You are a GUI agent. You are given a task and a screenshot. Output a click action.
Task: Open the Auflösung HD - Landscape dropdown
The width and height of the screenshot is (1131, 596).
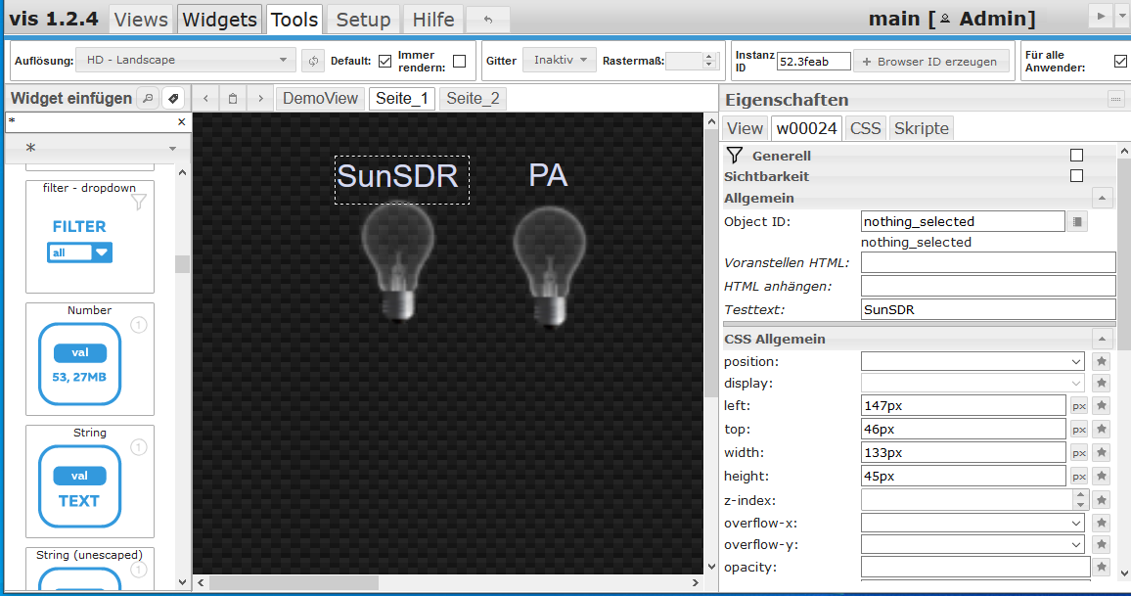click(185, 61)
